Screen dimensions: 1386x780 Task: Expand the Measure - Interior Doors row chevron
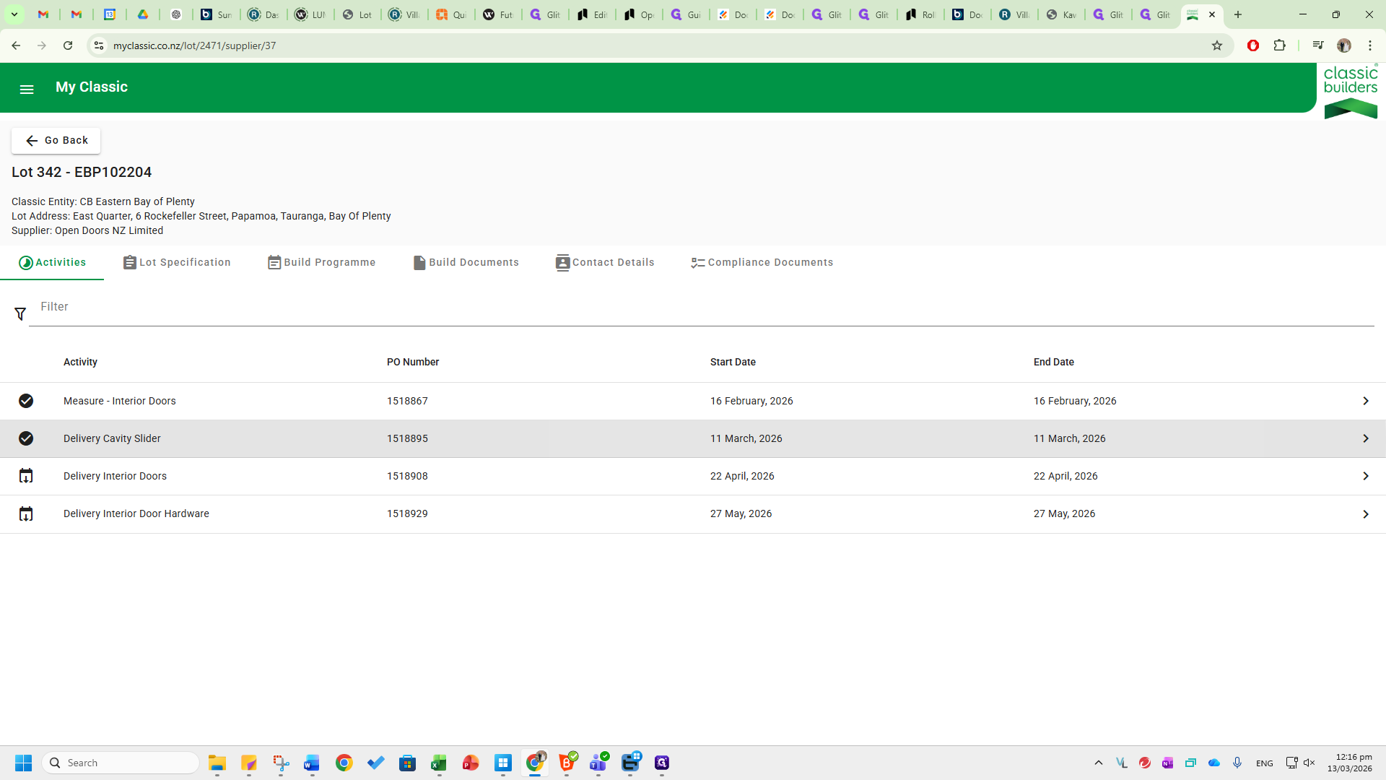pos(1365,401)
